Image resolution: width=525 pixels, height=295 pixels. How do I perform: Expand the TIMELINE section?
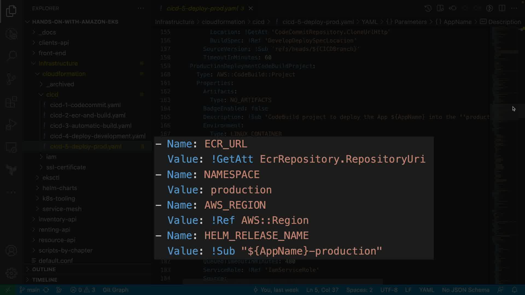pos(45,280)
